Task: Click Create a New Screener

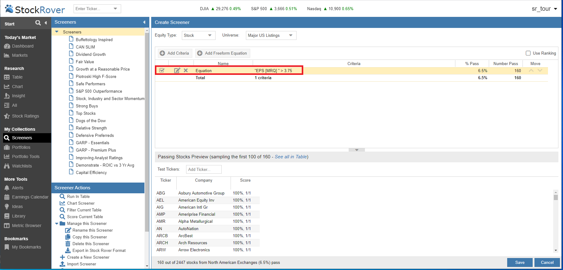Action: [x=88, y=257]
